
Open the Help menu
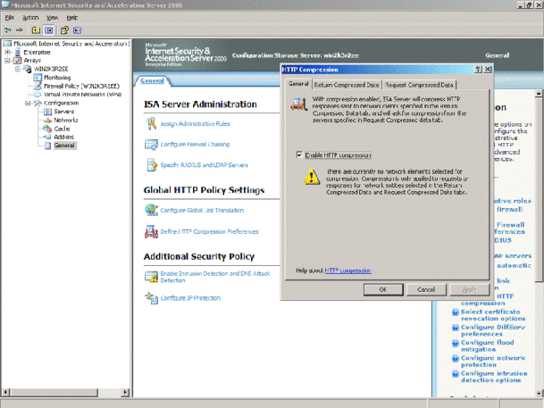pyautogui.click(x=72, y=18)
